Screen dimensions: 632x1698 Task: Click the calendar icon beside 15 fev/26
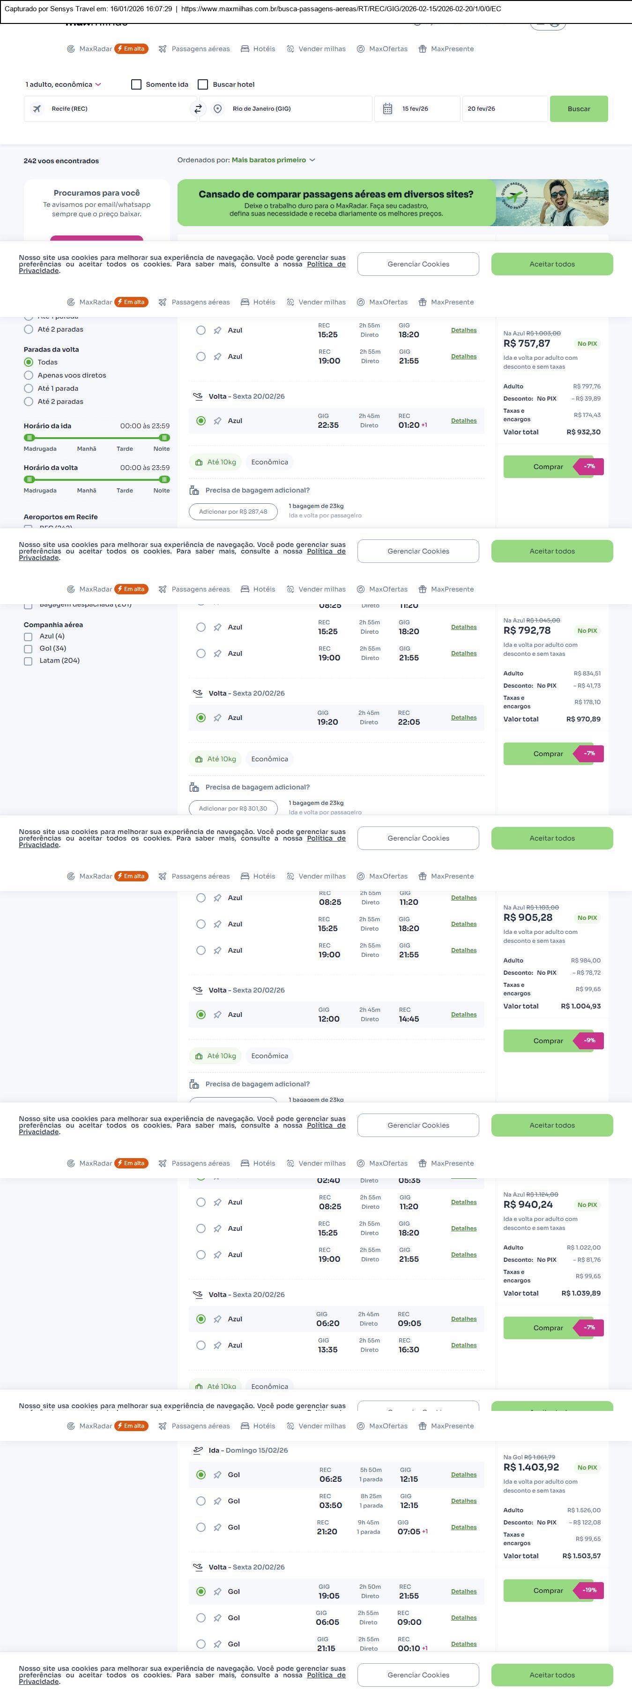(x=388, y=109)
